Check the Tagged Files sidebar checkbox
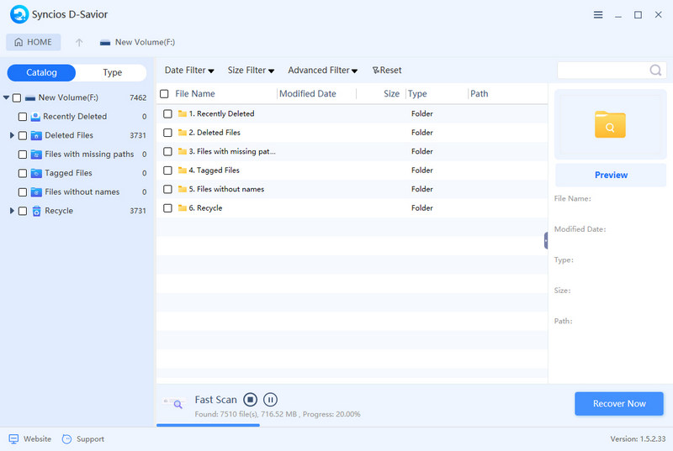This screenshot has height=451, width=673. pos(23,173)
